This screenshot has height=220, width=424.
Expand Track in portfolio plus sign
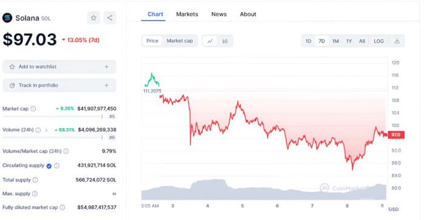tap(107, 85)
